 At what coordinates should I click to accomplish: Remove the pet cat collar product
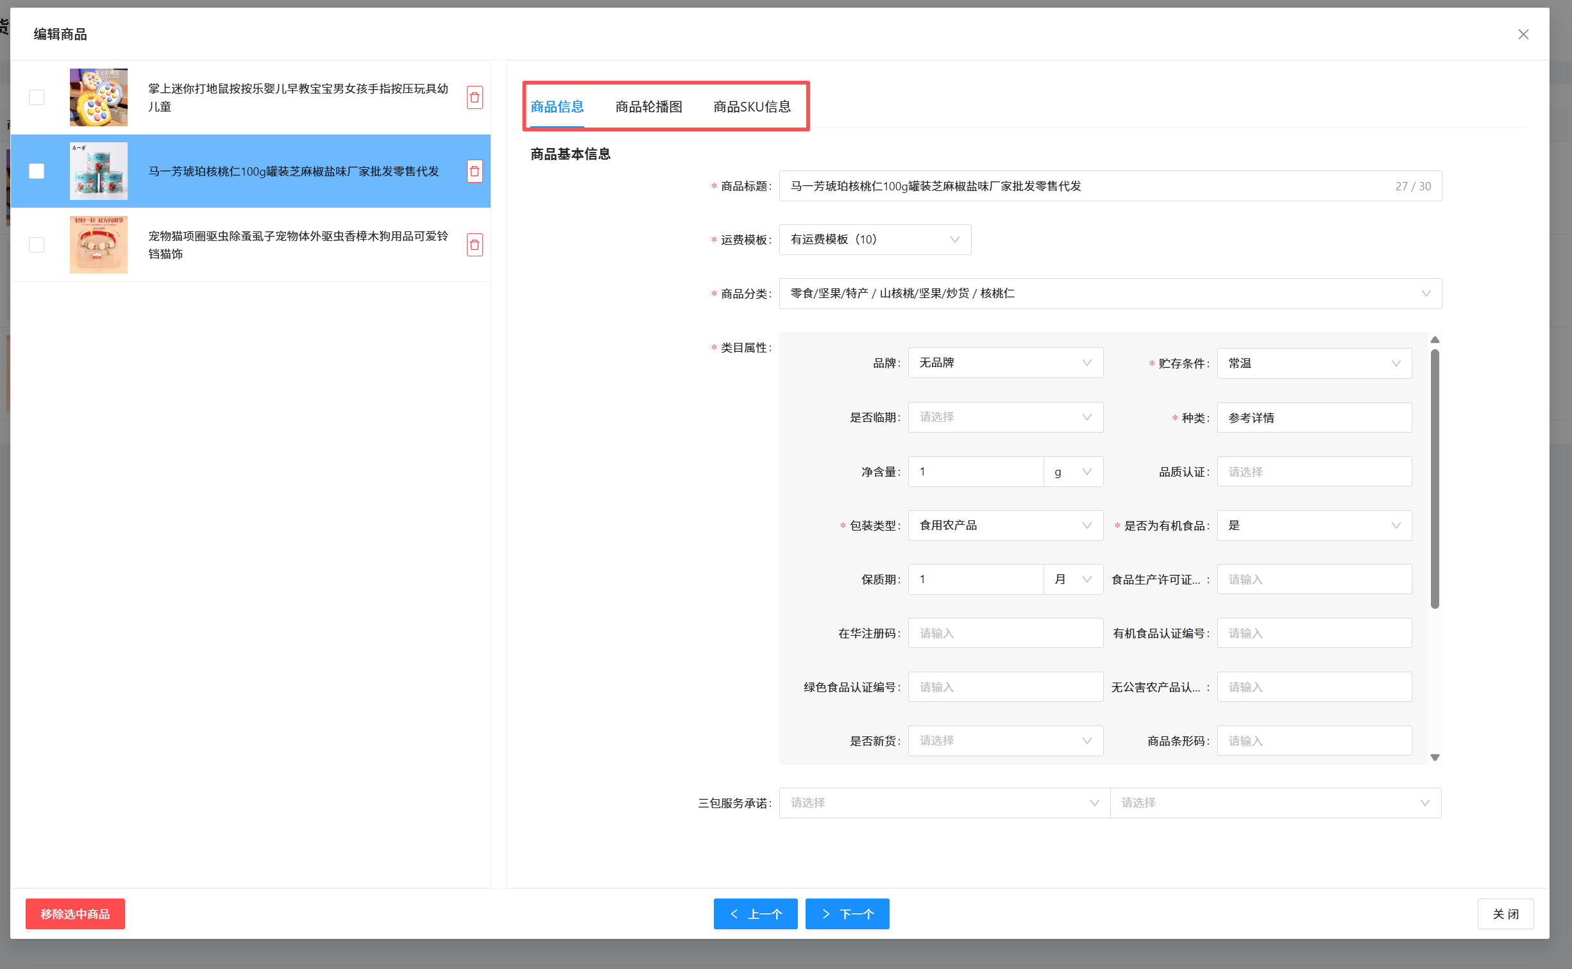475,245
